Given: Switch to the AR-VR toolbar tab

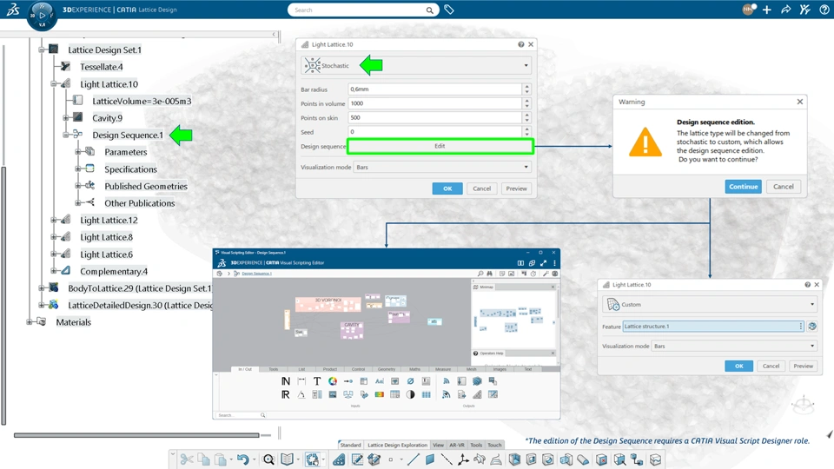Looking at the screenshot, I should pos(457,445).
